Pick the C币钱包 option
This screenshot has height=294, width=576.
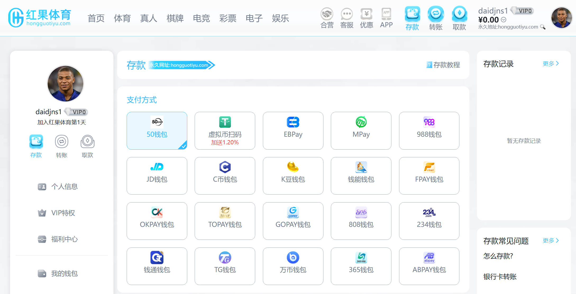pos(225,176)
